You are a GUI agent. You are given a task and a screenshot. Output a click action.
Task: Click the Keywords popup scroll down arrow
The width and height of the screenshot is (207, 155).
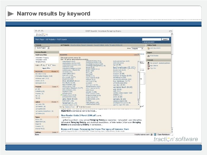139,104
